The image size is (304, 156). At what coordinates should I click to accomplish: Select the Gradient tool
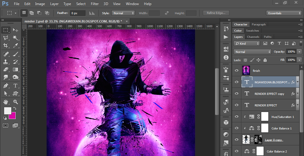15,69
